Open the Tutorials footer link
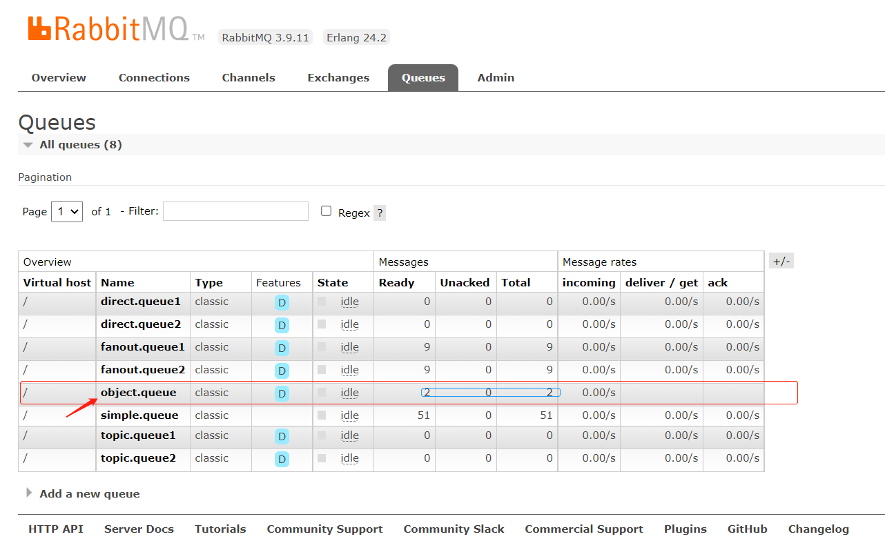Screen dimensions: 885x550 220,529
